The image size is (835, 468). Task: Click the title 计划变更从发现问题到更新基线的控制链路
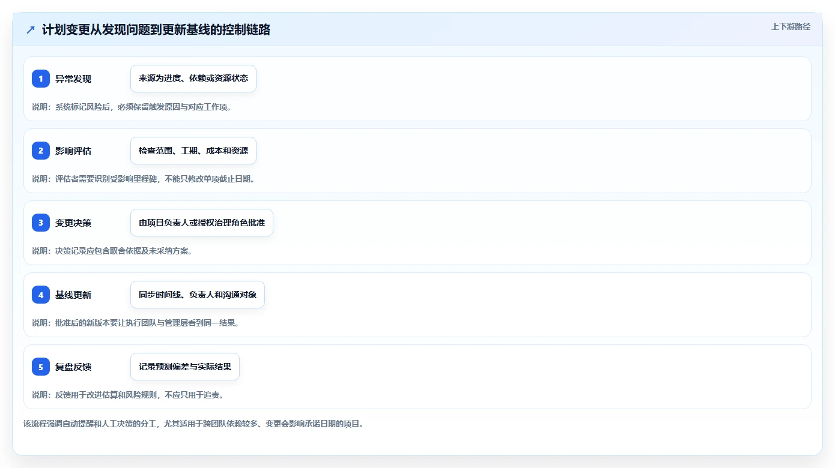tap(156, 29)
